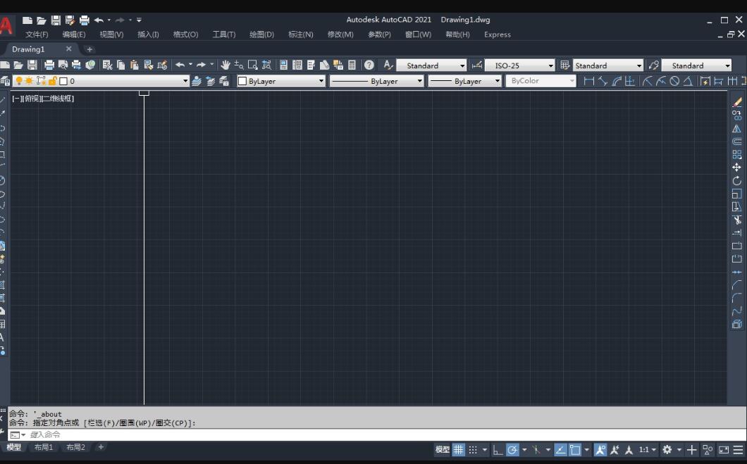Click the layer 0 color swatch
The height and width of the screenshot is (464, 747).
click(x=63, y=81)
